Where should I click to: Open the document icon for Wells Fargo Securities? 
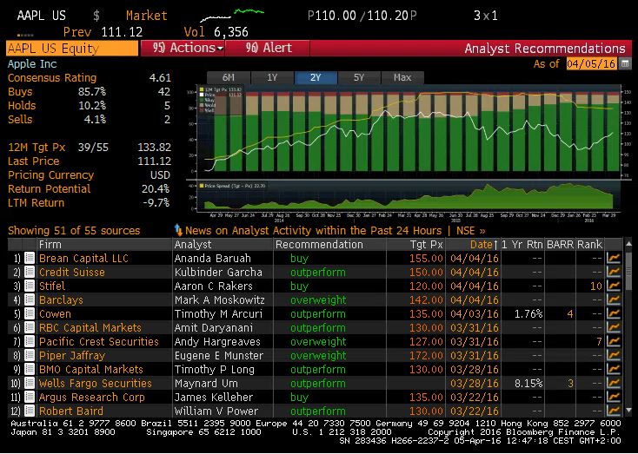(x=30, y=384)
